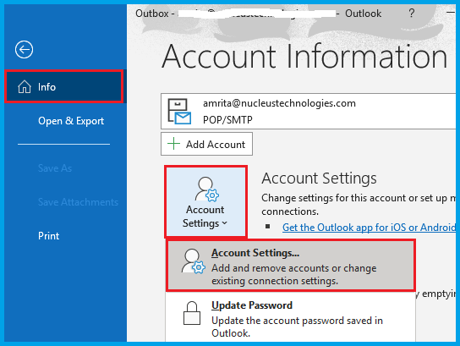The width and height of the screenshot is (460, 346).
Task: Select the Update Password menu entry
Action: (290, 317)
